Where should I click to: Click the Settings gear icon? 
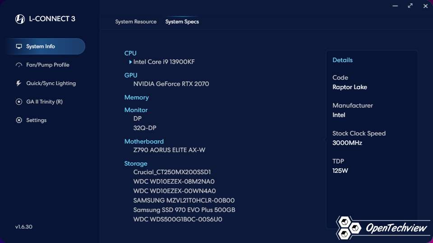(19, 120)
